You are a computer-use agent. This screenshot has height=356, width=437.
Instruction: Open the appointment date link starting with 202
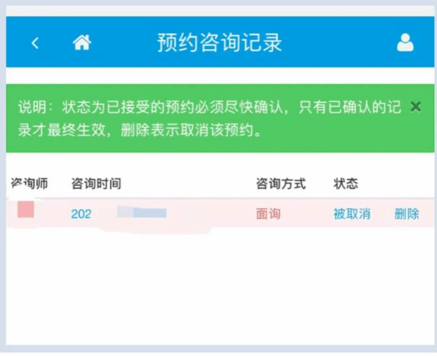pyautogui.click(x=81, y=214)
